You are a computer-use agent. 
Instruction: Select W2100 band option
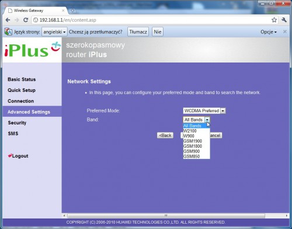click(x=196, y=131)
